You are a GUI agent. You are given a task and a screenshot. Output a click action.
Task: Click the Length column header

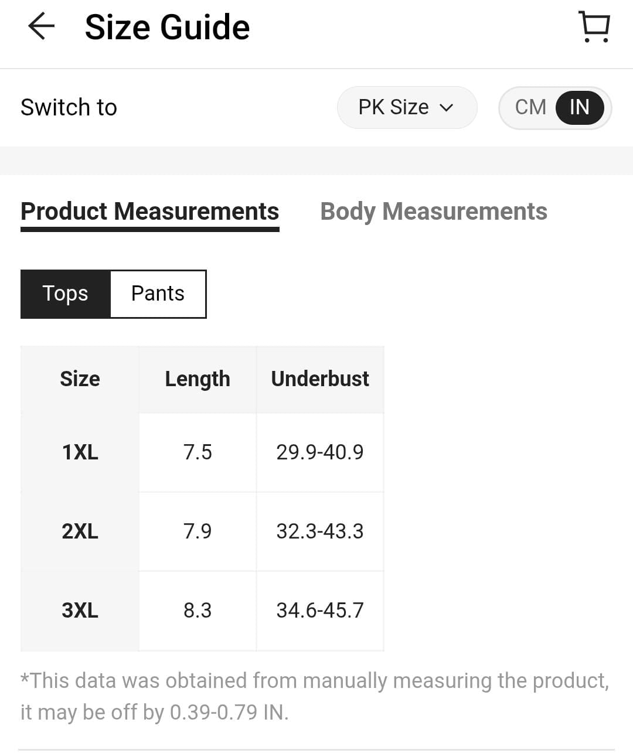[x=198, y=379]
